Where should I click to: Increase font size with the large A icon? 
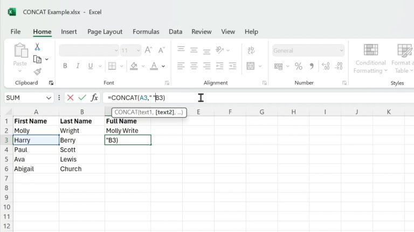148,50
